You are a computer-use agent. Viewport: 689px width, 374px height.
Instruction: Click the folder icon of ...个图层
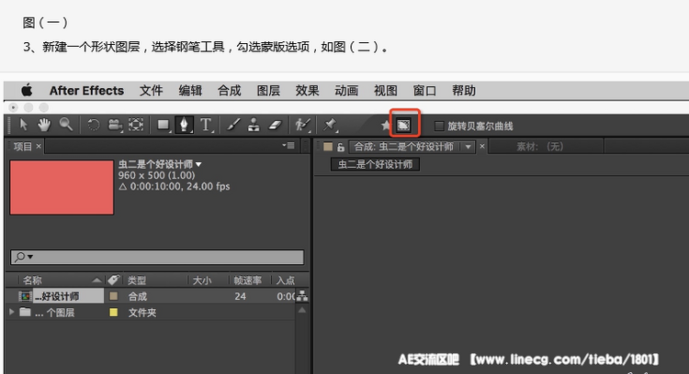click(x=25, y=313)
